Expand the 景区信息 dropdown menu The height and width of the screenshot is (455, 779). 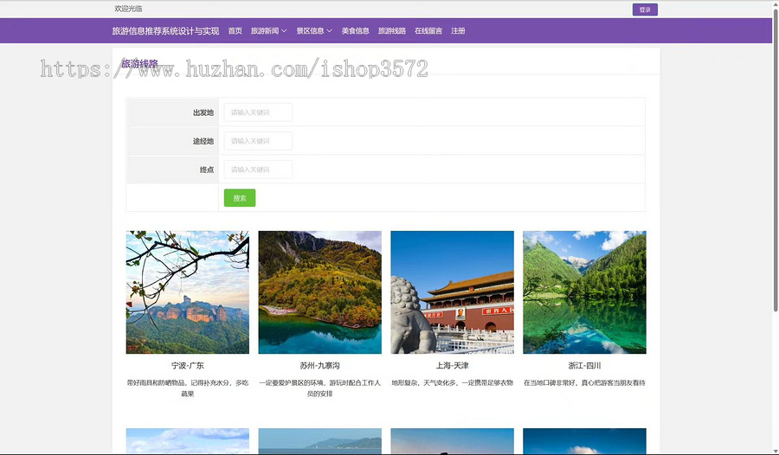[x=314, y=31]
